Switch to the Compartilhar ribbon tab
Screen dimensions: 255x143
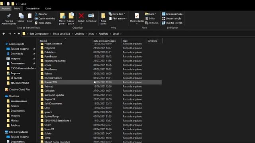tap(33, 8)
